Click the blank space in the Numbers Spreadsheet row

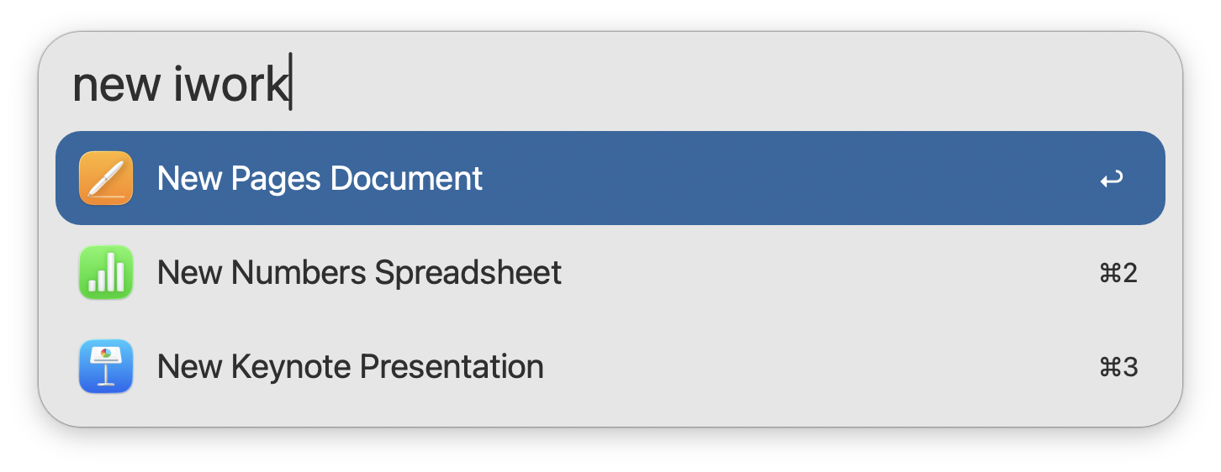[x=824, y=272]
